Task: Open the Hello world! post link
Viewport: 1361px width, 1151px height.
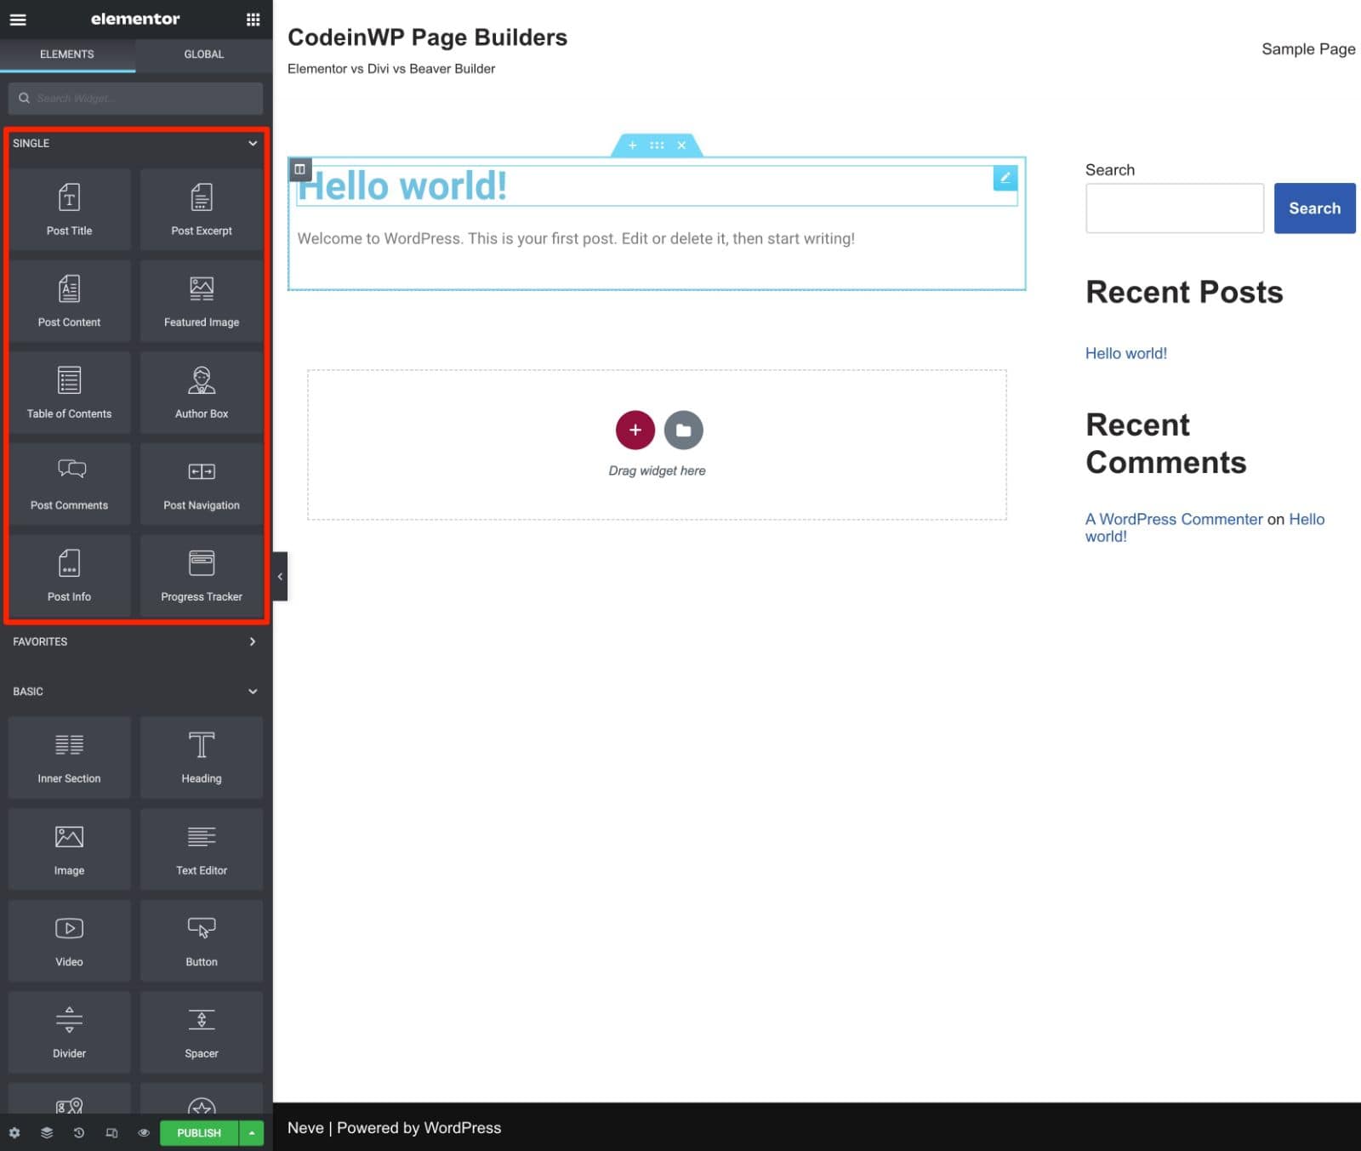Action: pos(1125,353)
